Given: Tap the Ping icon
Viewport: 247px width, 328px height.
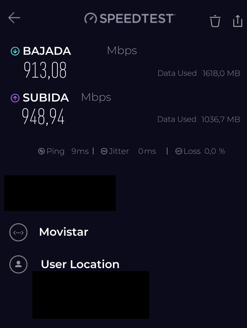Looking at the screenshot, I should pyautogui.click(x=42, y=151).
